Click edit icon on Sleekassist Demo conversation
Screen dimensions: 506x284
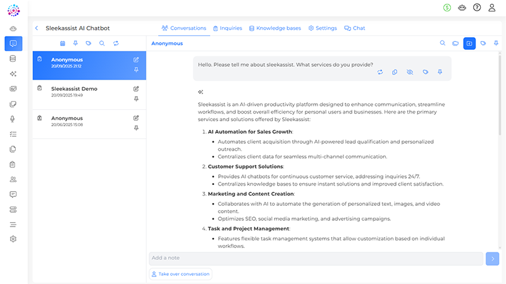pyautogui.click(x=136, y=89)
